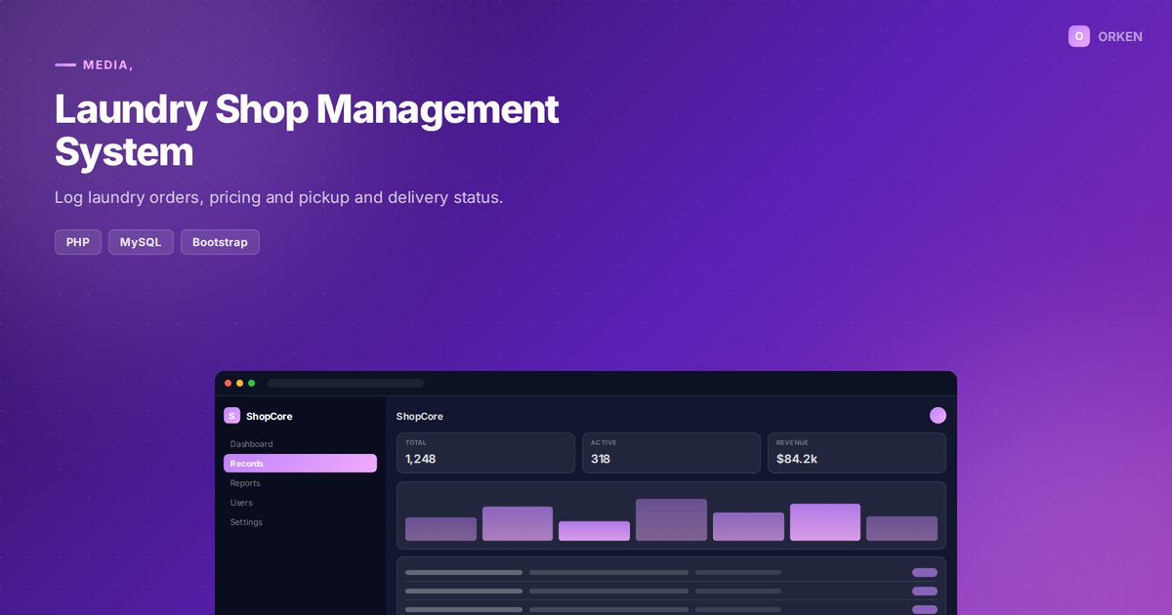Click the first bar in the chart
Viewport: 1172px width, 615px height.
click(x=440, y=529)
